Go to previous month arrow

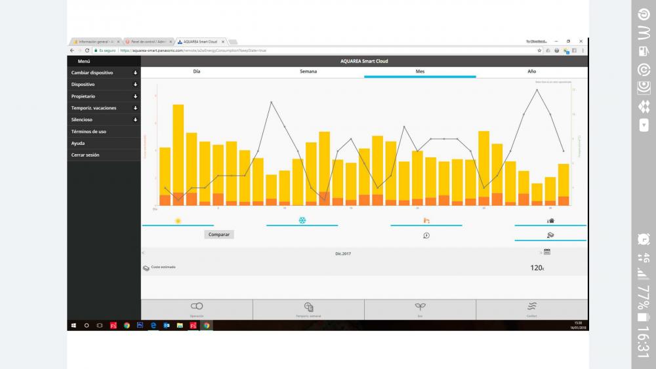[x=143, y=253]
